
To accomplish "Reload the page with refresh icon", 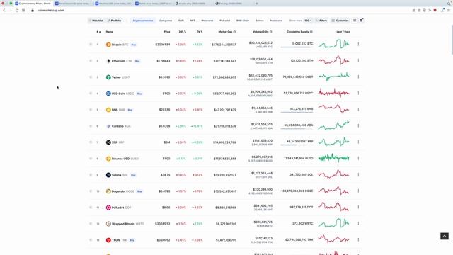I will point(17,11).
